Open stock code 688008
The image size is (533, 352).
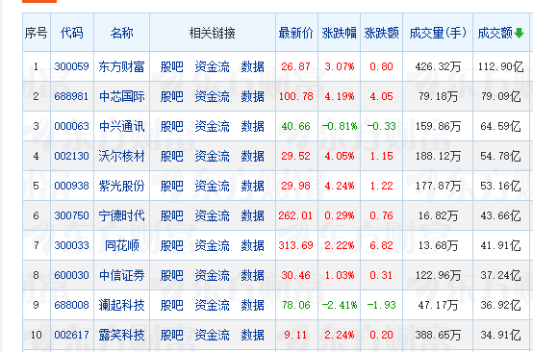[71, 305]
